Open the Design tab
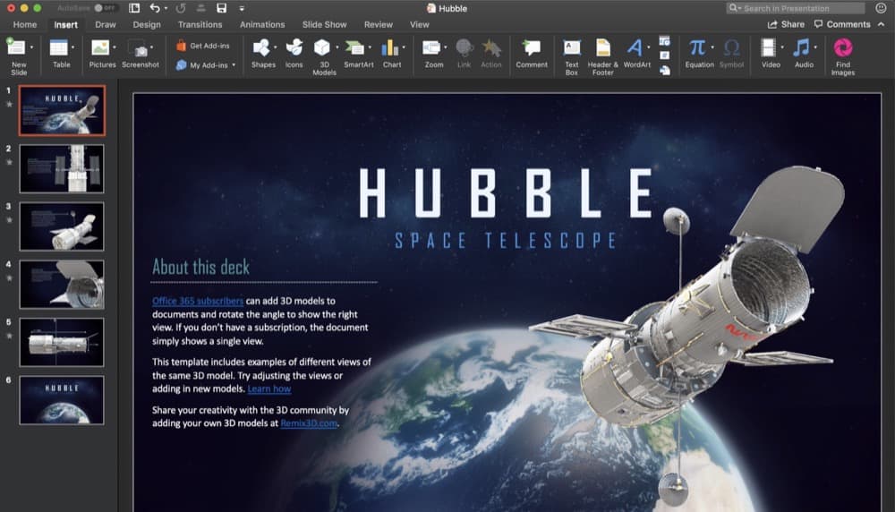The height and width of the screenshot is (512, 895). coord(147,24)
